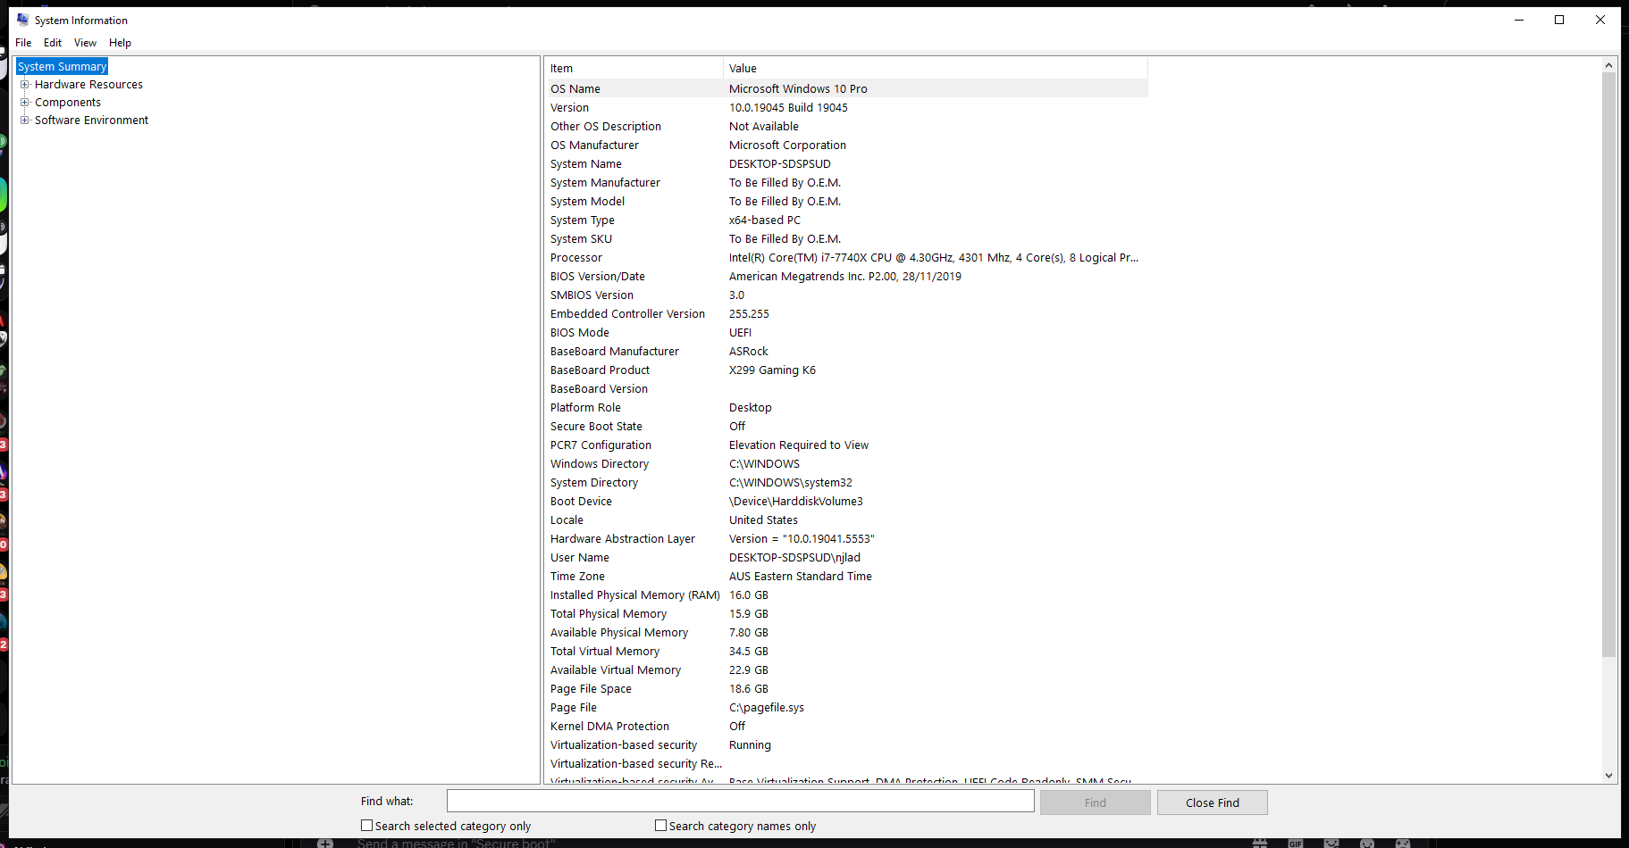The image size is (1629, 848).
Task: Select the Software Environment tree label
Action: pyautogui.click(x=91, y=121)
